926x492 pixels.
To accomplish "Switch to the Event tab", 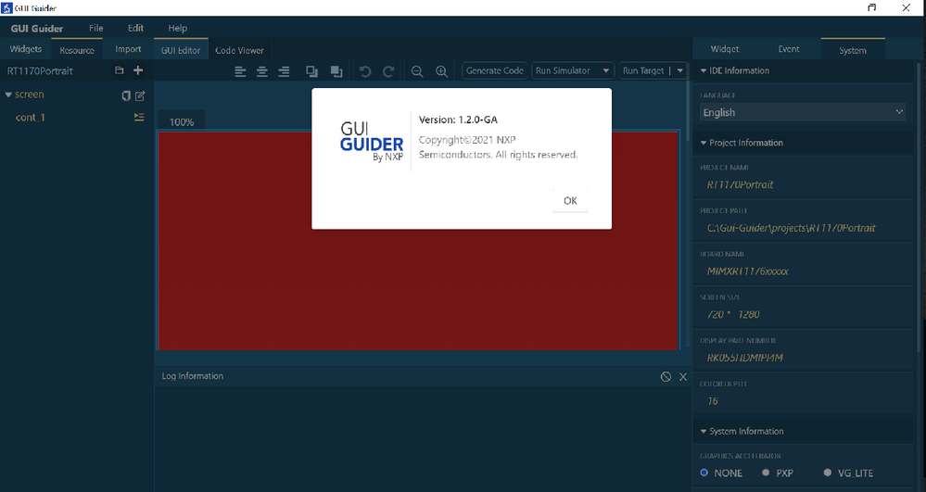I will (789, 49).
